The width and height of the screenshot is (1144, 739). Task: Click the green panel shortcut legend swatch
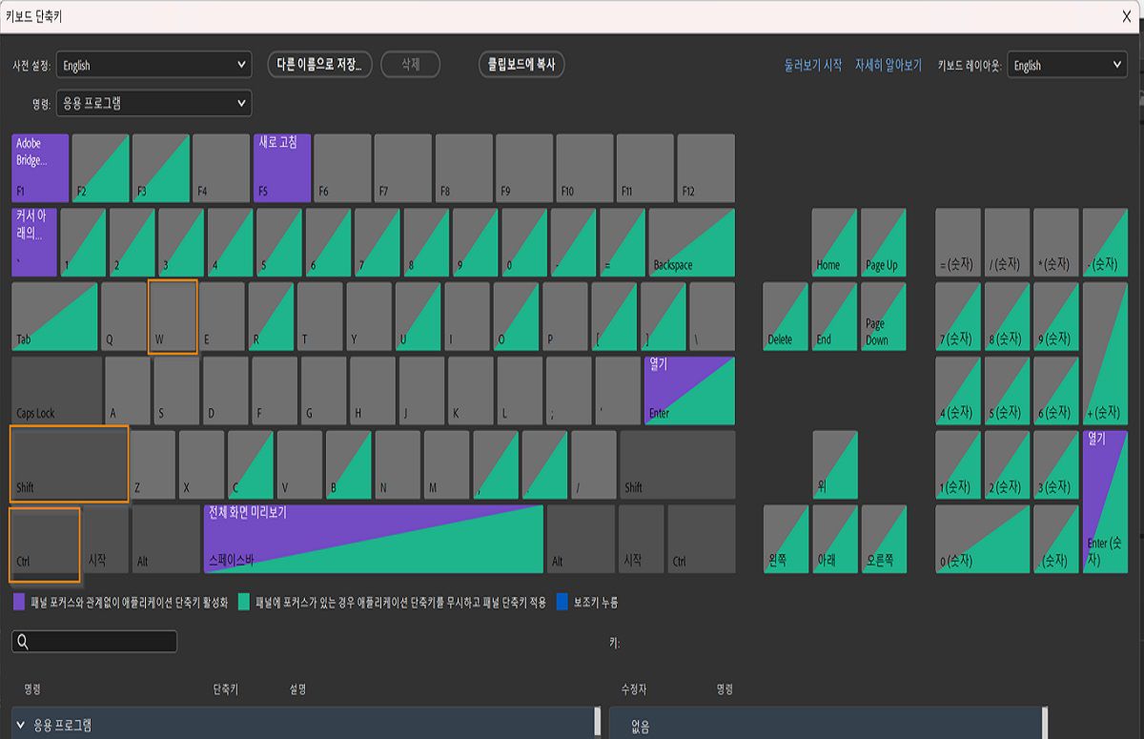click(244, 602)
